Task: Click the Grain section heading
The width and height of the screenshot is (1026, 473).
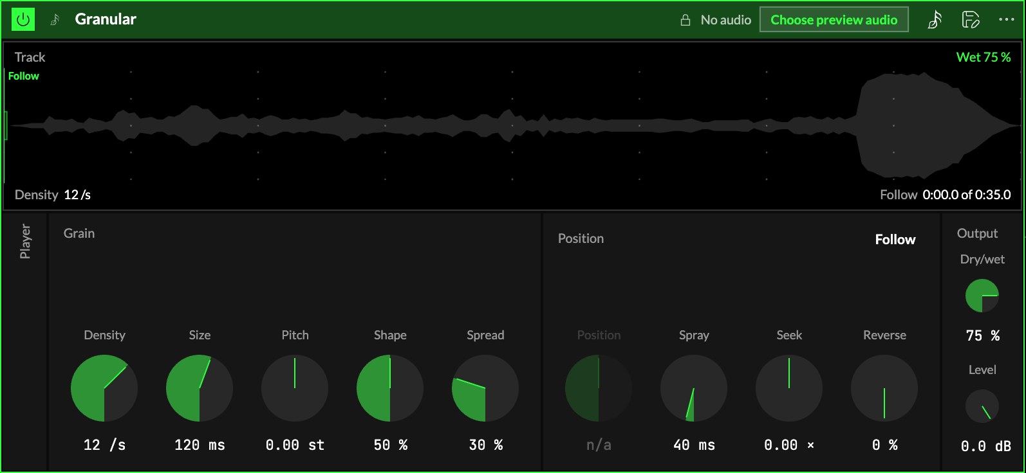Action: (x=79, y=233)
